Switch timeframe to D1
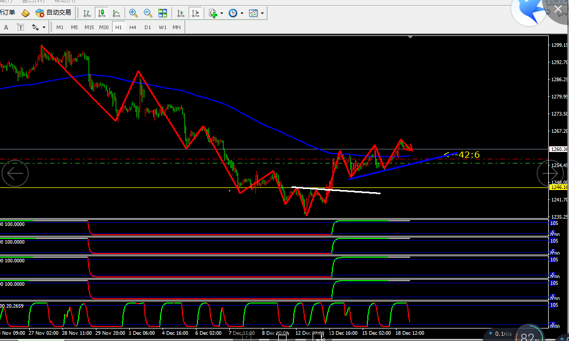The image size is (569, 341). tap(147, 27)
